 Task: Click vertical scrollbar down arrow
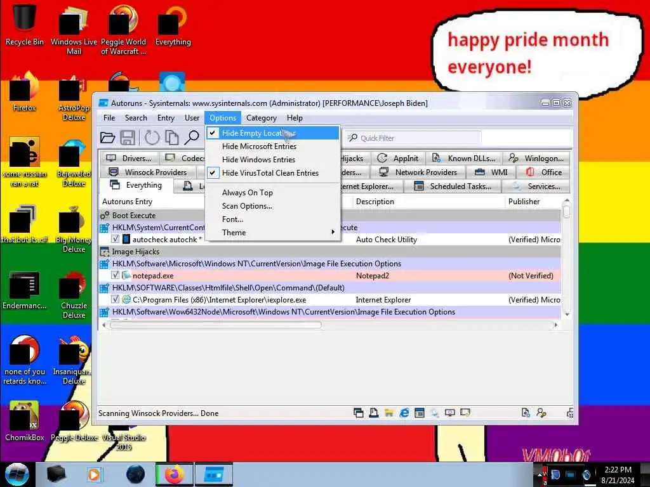tap(567, 315)
